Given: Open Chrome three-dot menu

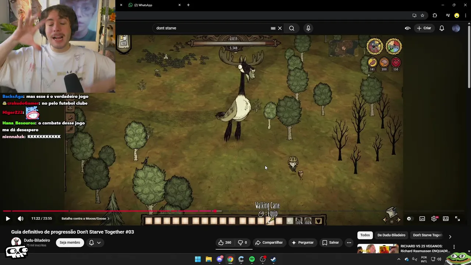Looking at the screenshot, I should point(465,15).
